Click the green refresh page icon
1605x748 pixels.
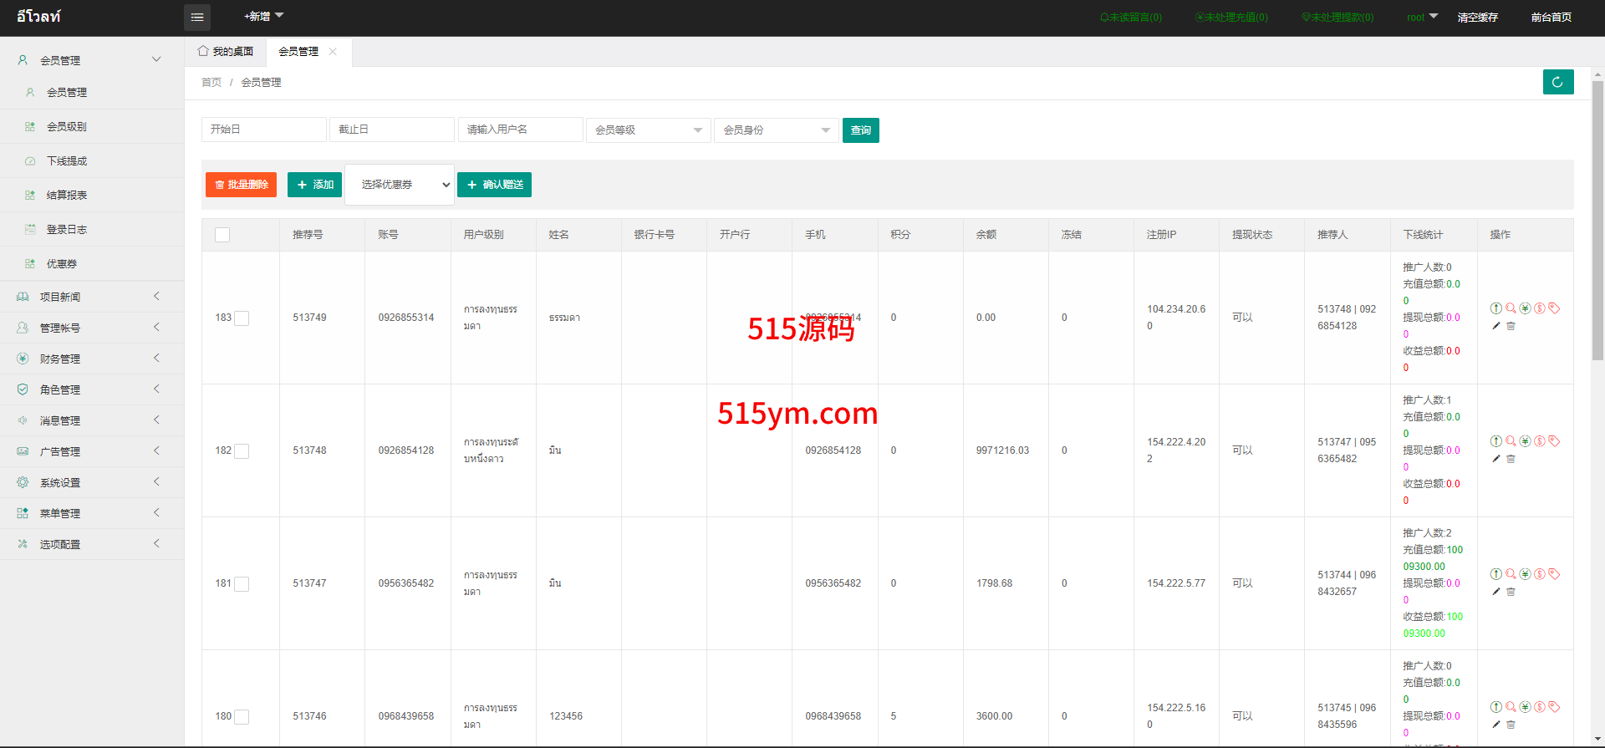1557,82
